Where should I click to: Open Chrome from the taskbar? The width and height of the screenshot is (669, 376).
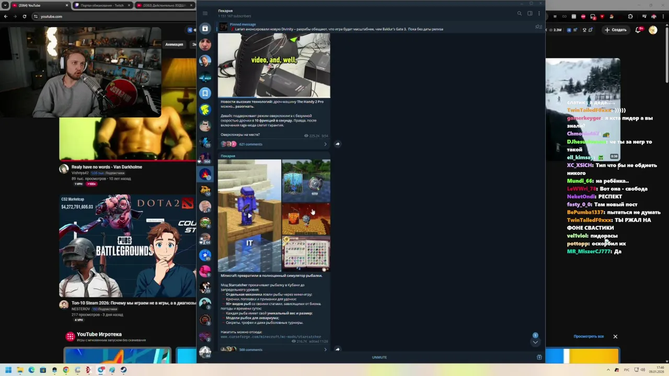66,370
